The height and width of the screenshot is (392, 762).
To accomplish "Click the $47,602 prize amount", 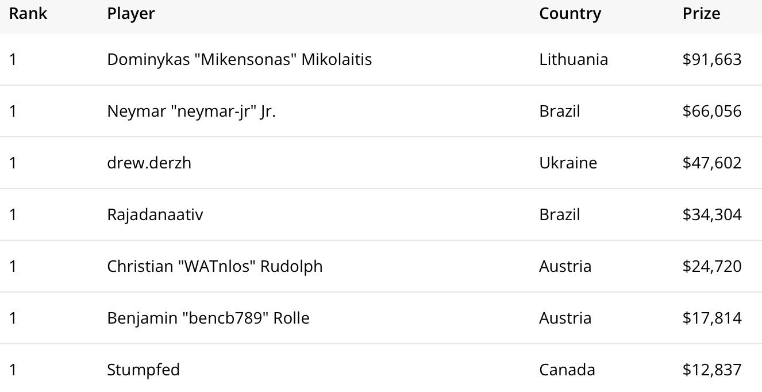I will click(x=712, y=163).
